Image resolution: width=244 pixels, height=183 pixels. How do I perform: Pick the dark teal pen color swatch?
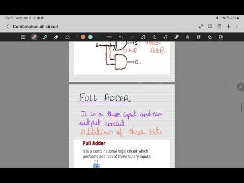click(x=98, y=37)
